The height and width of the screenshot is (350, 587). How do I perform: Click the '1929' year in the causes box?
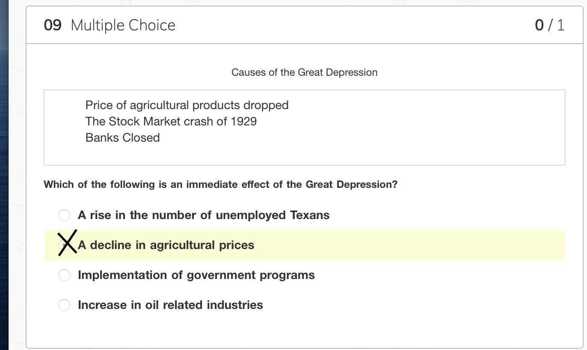click(244, 122)
